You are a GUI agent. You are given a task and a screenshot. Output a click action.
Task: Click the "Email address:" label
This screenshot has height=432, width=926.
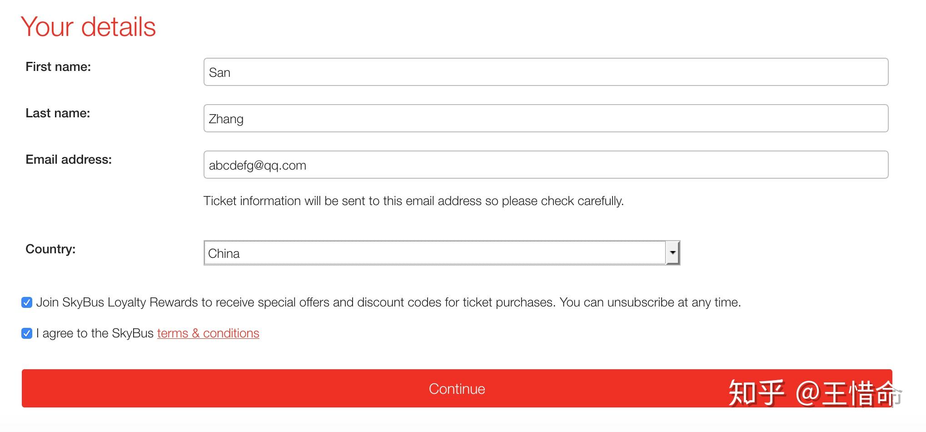click(69, 160)
